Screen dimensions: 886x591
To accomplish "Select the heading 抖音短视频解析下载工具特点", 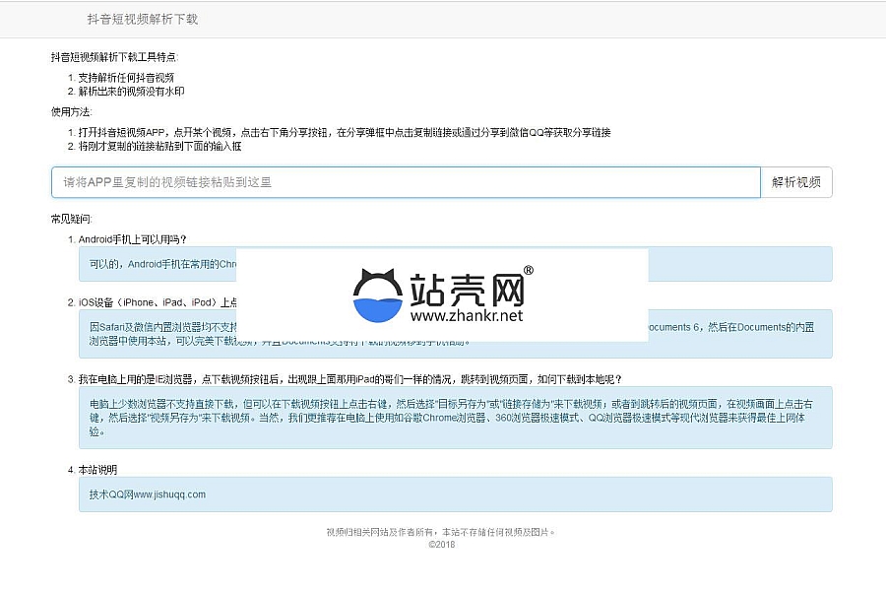I will point(114,57).
